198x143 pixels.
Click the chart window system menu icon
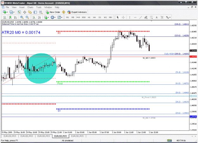tap(3, 7)
